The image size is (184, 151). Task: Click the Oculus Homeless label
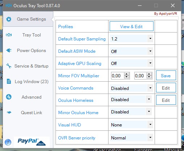(x=75, y=100)
